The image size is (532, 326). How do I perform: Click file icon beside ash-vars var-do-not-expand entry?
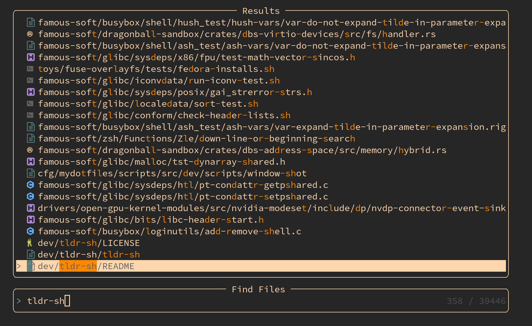(x=31, y=46)
